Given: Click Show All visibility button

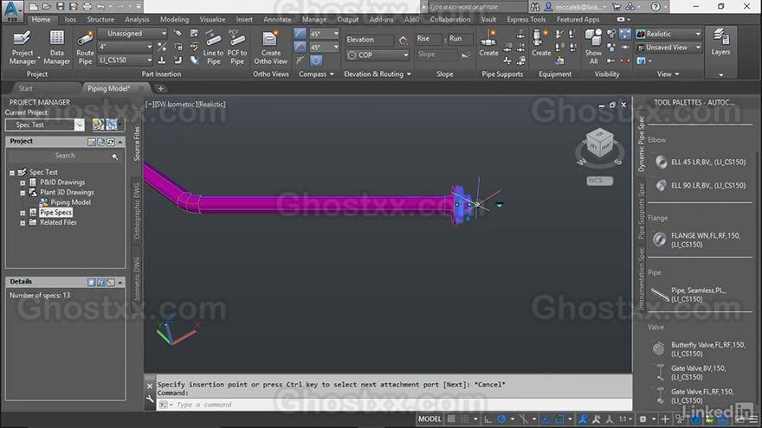Looking at the screenshot, I should click(x=593, y=48).
